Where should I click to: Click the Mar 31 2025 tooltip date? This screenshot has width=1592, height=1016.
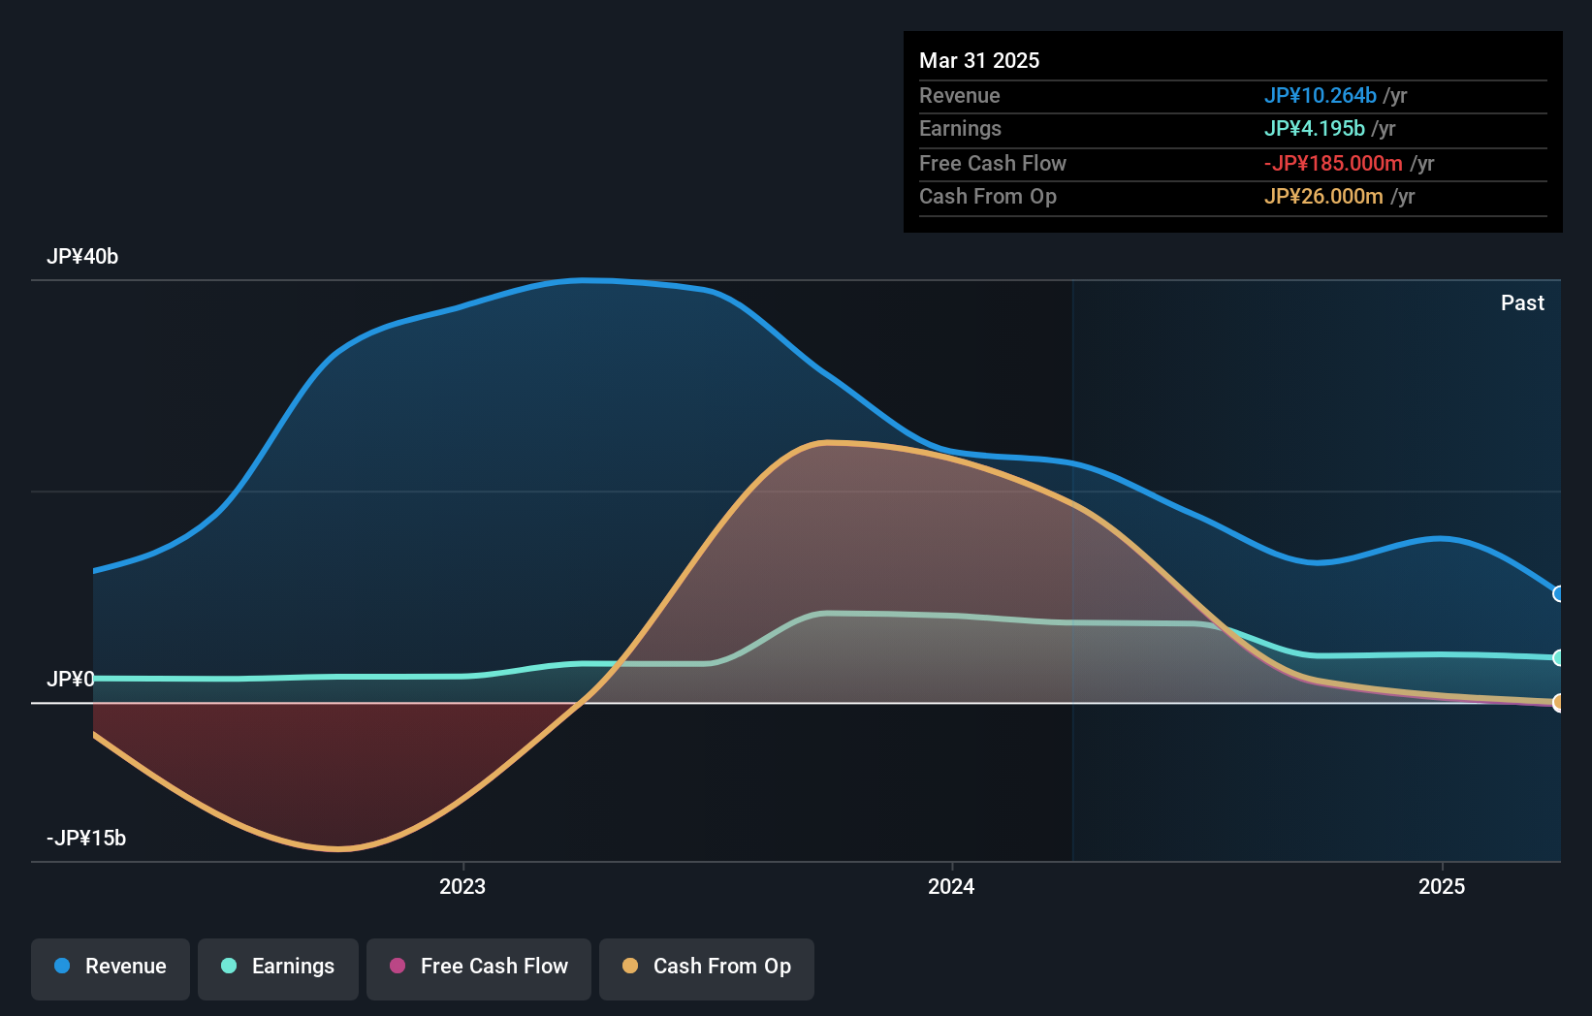point(979,60)
